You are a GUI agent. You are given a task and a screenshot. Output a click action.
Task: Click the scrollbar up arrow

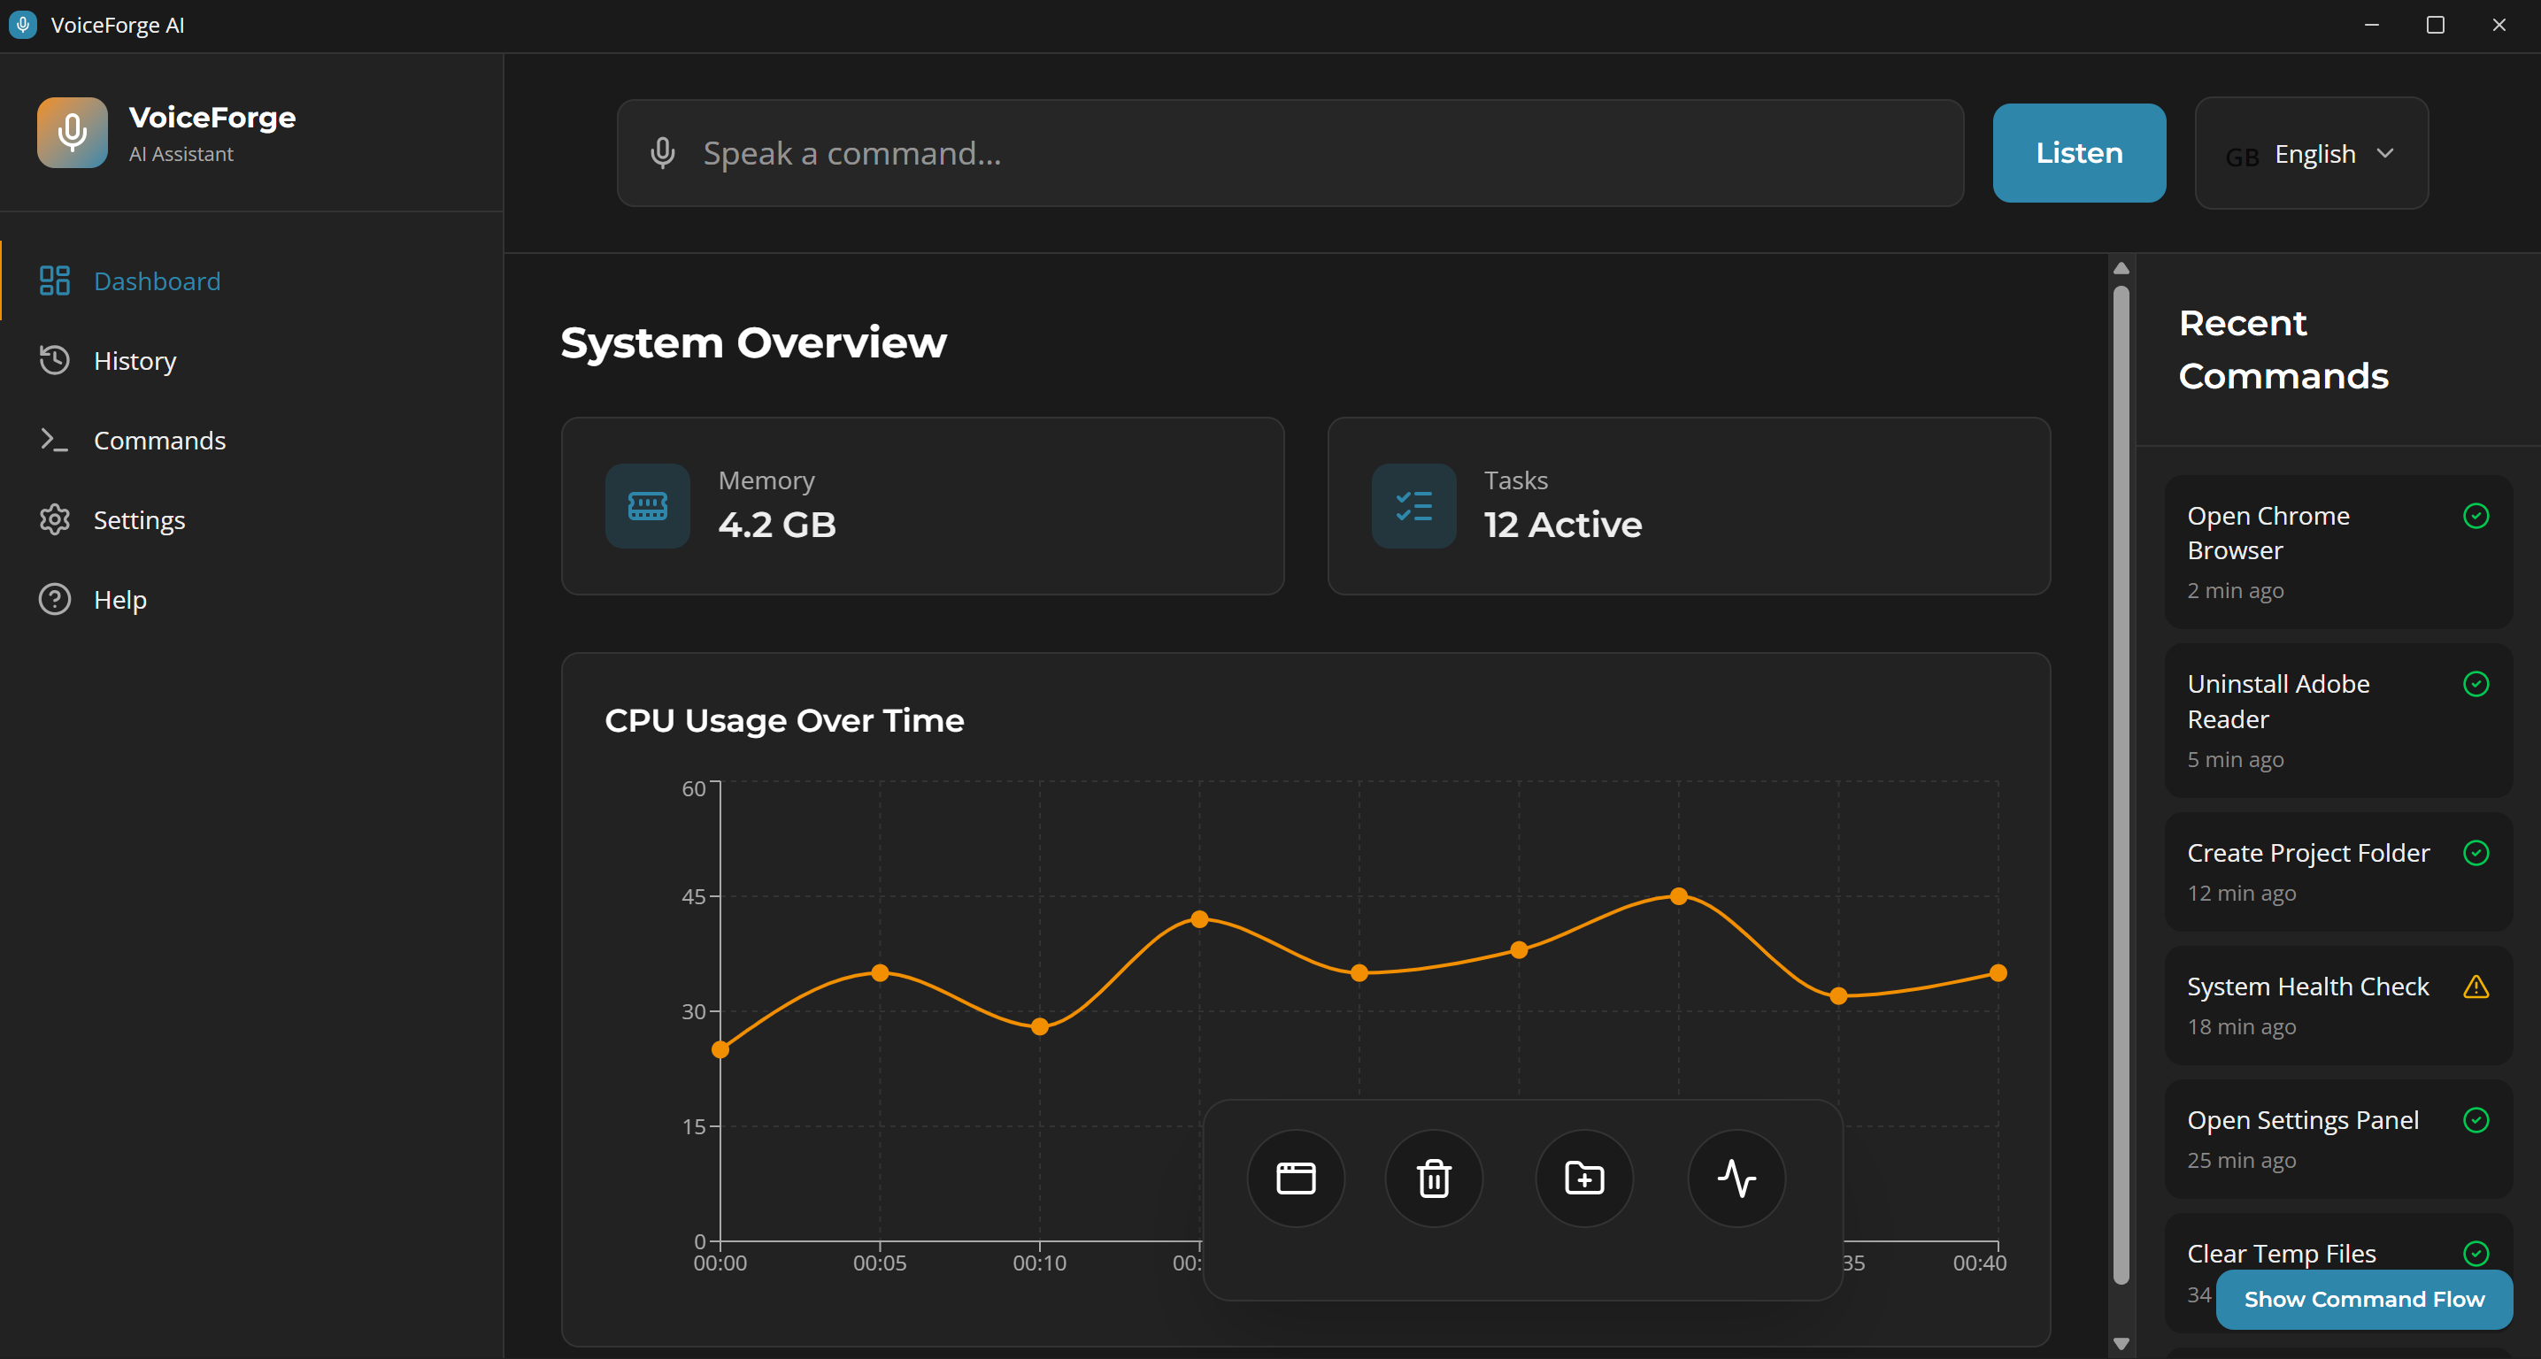click(x=2121, y=268)
